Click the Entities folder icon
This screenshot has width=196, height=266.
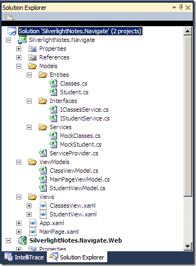point(43,75)
